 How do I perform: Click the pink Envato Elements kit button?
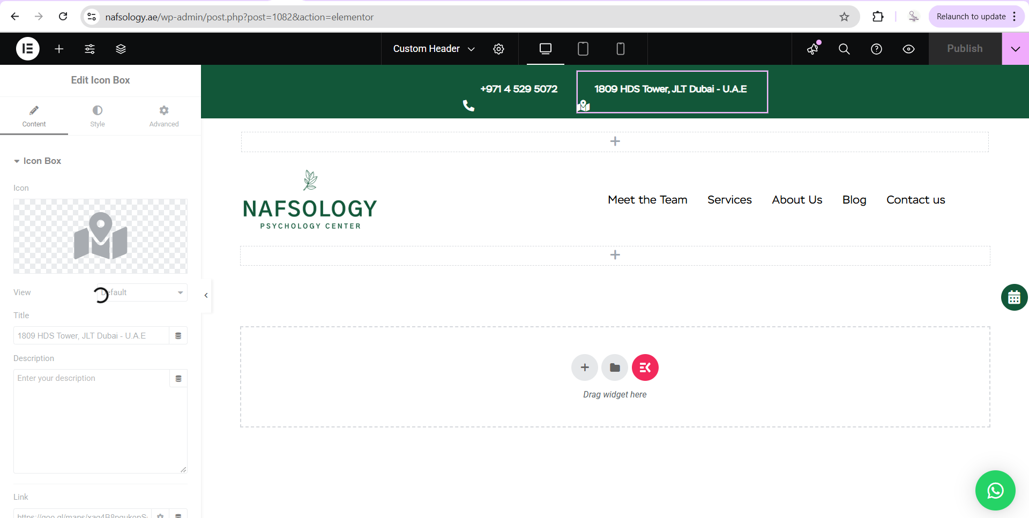645,367
